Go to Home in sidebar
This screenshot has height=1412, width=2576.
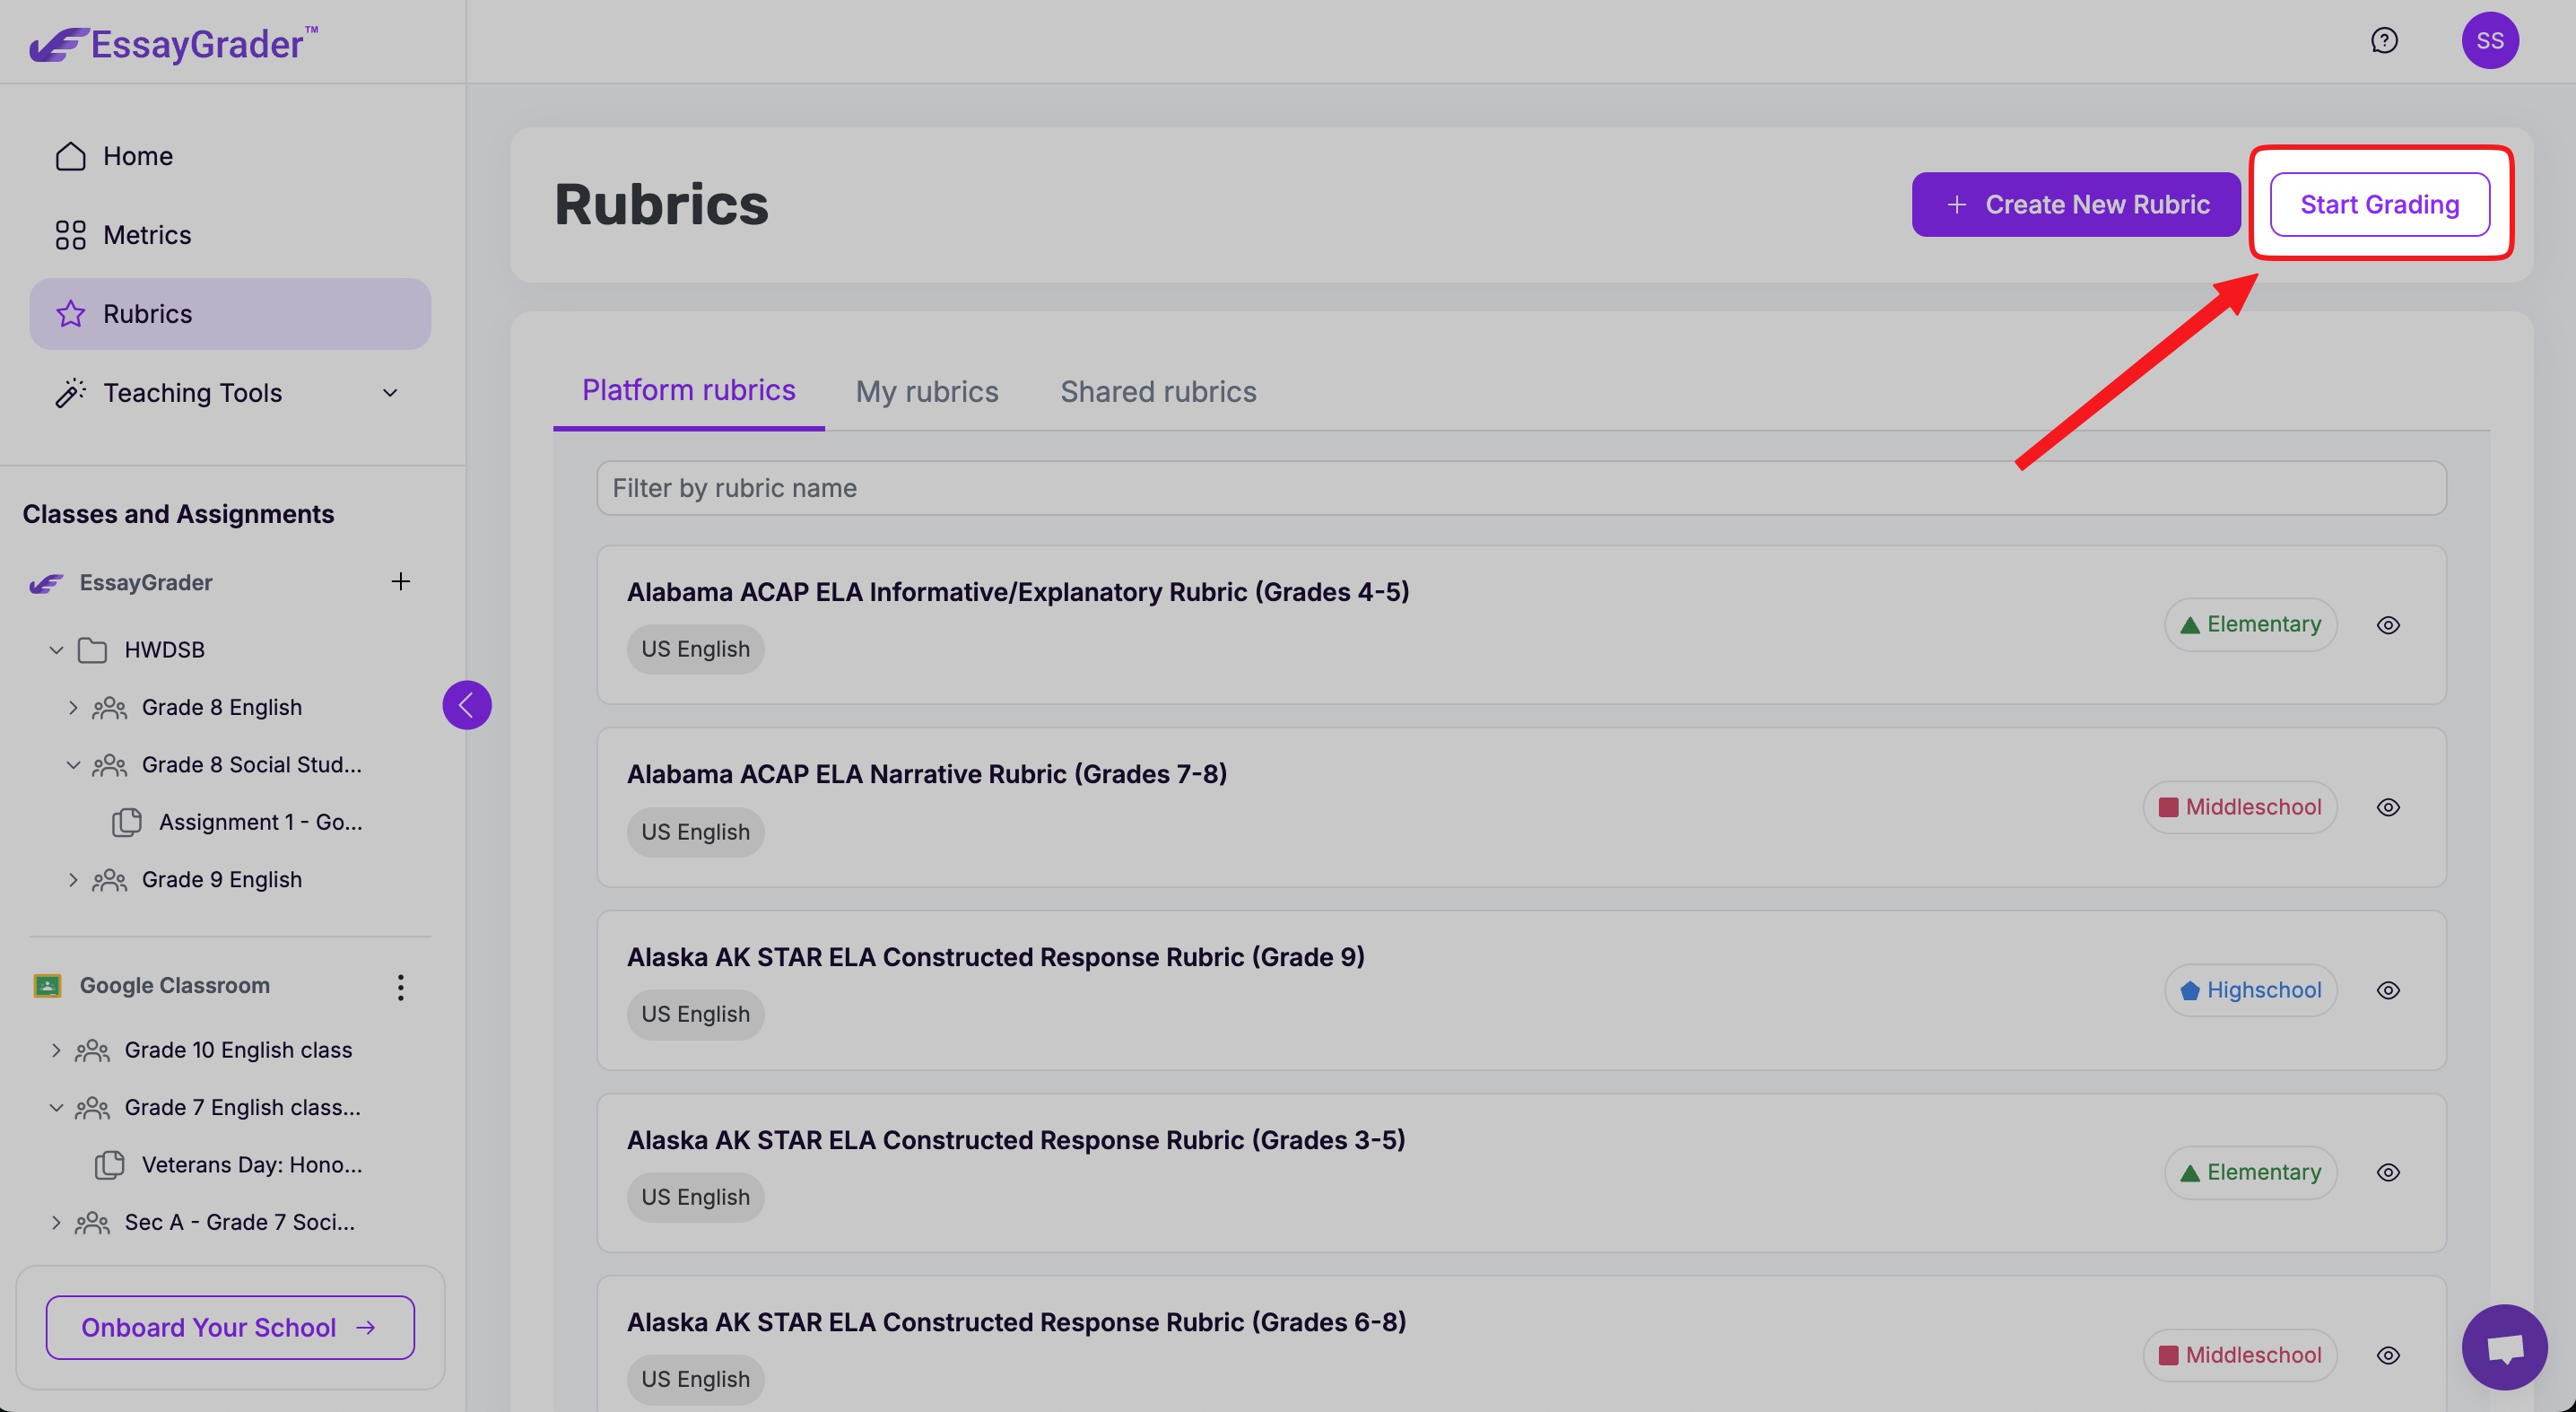click(x=138, y=156)
